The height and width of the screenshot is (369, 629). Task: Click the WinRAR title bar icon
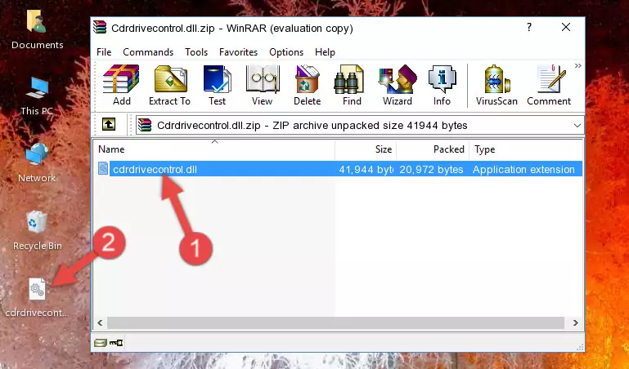101,28
